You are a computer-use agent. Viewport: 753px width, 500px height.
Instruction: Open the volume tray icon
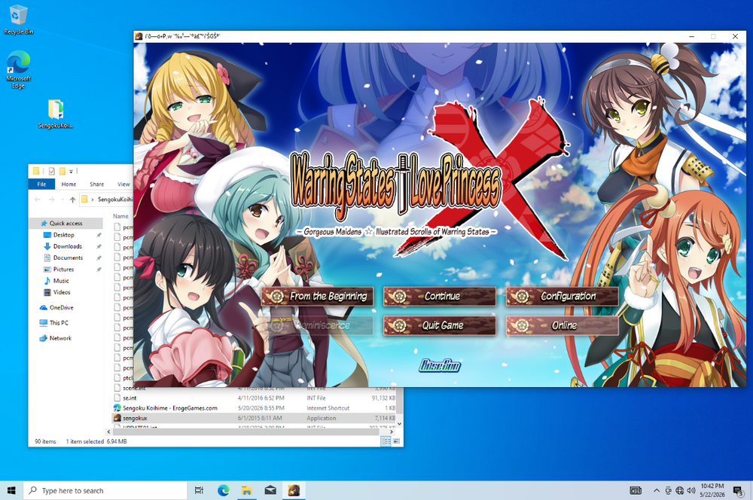coord(691,490)
